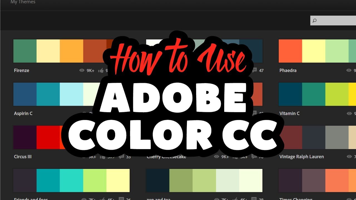Click the magnifier search icon
The height and width of the screenshot is (200, 356).
point(315,21)
